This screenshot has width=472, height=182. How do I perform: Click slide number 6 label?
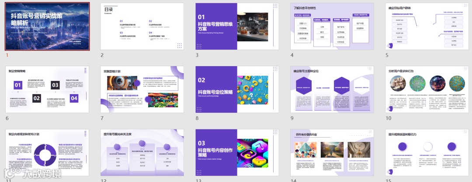pyautogui.click(x=7, y=118)
